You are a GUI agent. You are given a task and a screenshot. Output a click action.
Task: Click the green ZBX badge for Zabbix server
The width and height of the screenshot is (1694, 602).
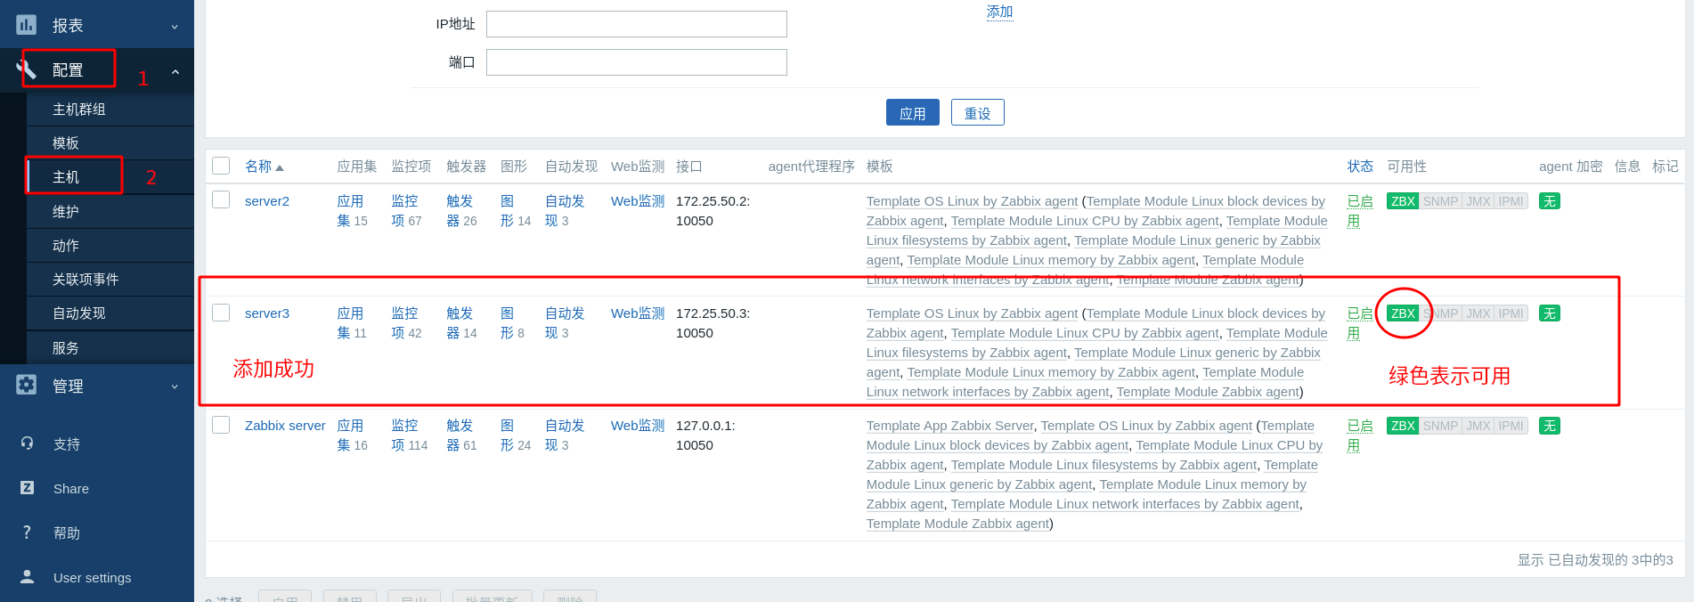tap(1403, 426)
